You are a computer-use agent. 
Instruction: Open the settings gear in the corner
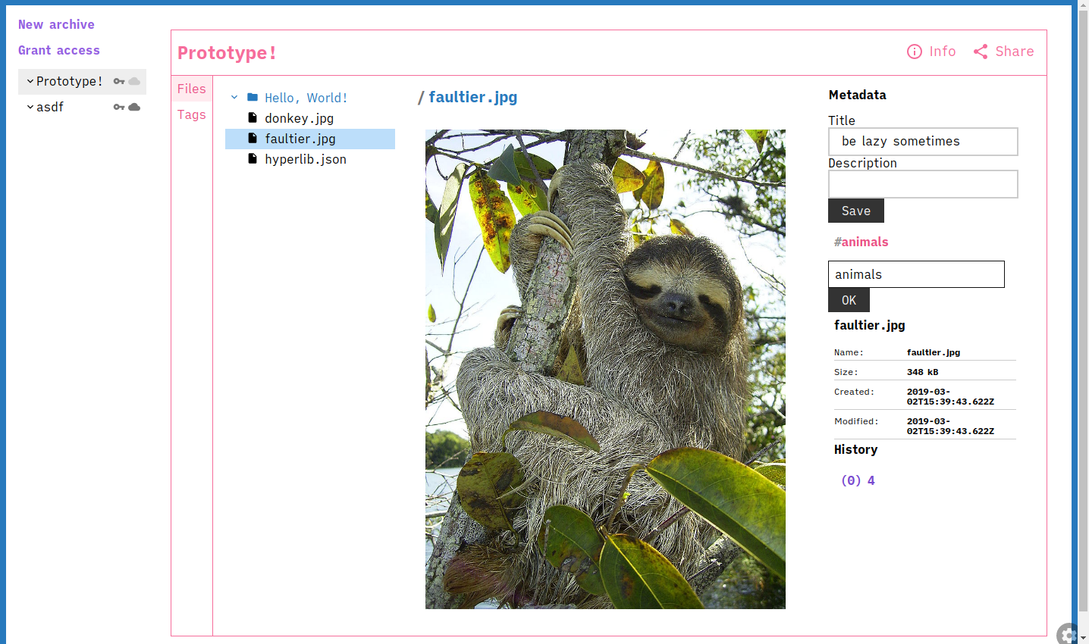1069,633
